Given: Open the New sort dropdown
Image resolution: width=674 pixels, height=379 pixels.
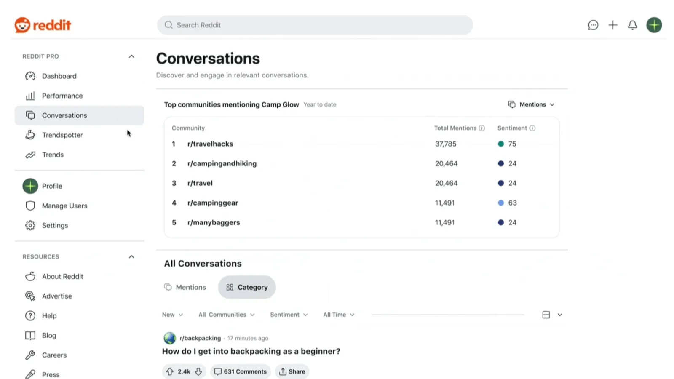Looking at the screenshot, I should [173, 315].
